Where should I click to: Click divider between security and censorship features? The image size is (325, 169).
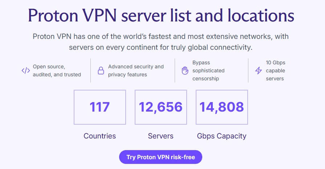coord(175,71)
